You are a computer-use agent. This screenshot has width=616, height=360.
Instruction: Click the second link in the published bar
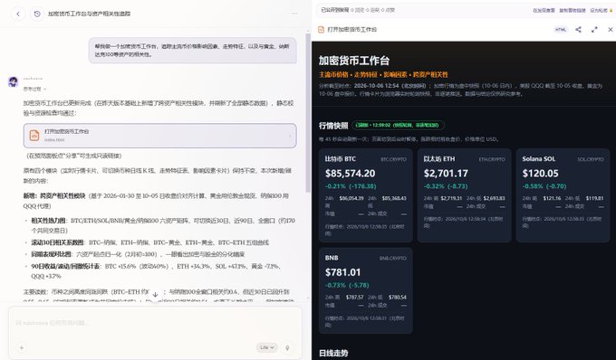pyautogui.click(x=573, y=10)
